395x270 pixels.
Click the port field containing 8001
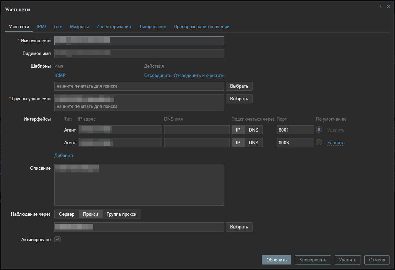tap(295, 130)
